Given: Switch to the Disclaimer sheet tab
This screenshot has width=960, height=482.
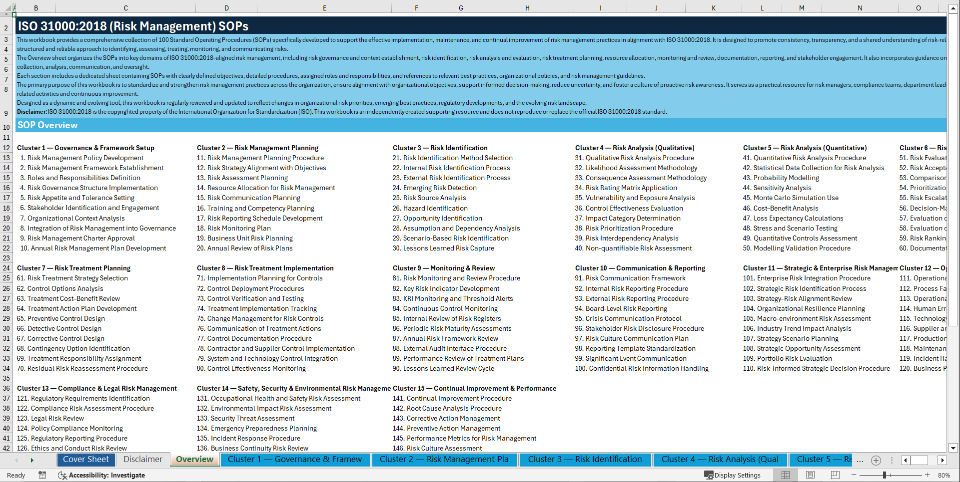Looking at the screenshot, I should coord(142,460).
